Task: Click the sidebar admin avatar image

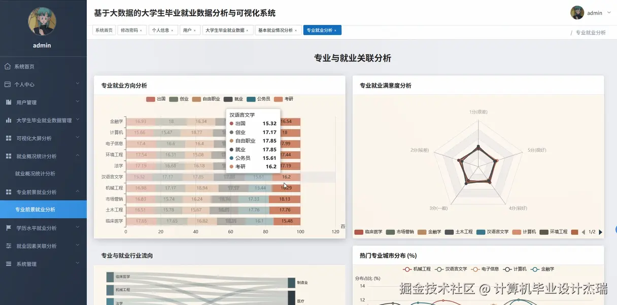Action: pos(42,21)
